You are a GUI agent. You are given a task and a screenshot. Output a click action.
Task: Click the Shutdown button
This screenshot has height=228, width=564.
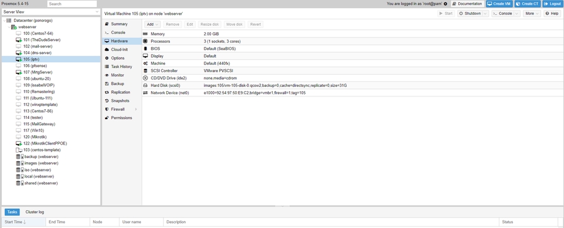(x=470, y=14)
